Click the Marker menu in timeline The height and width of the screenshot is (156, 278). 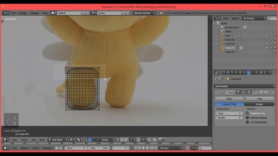[25, 148]
